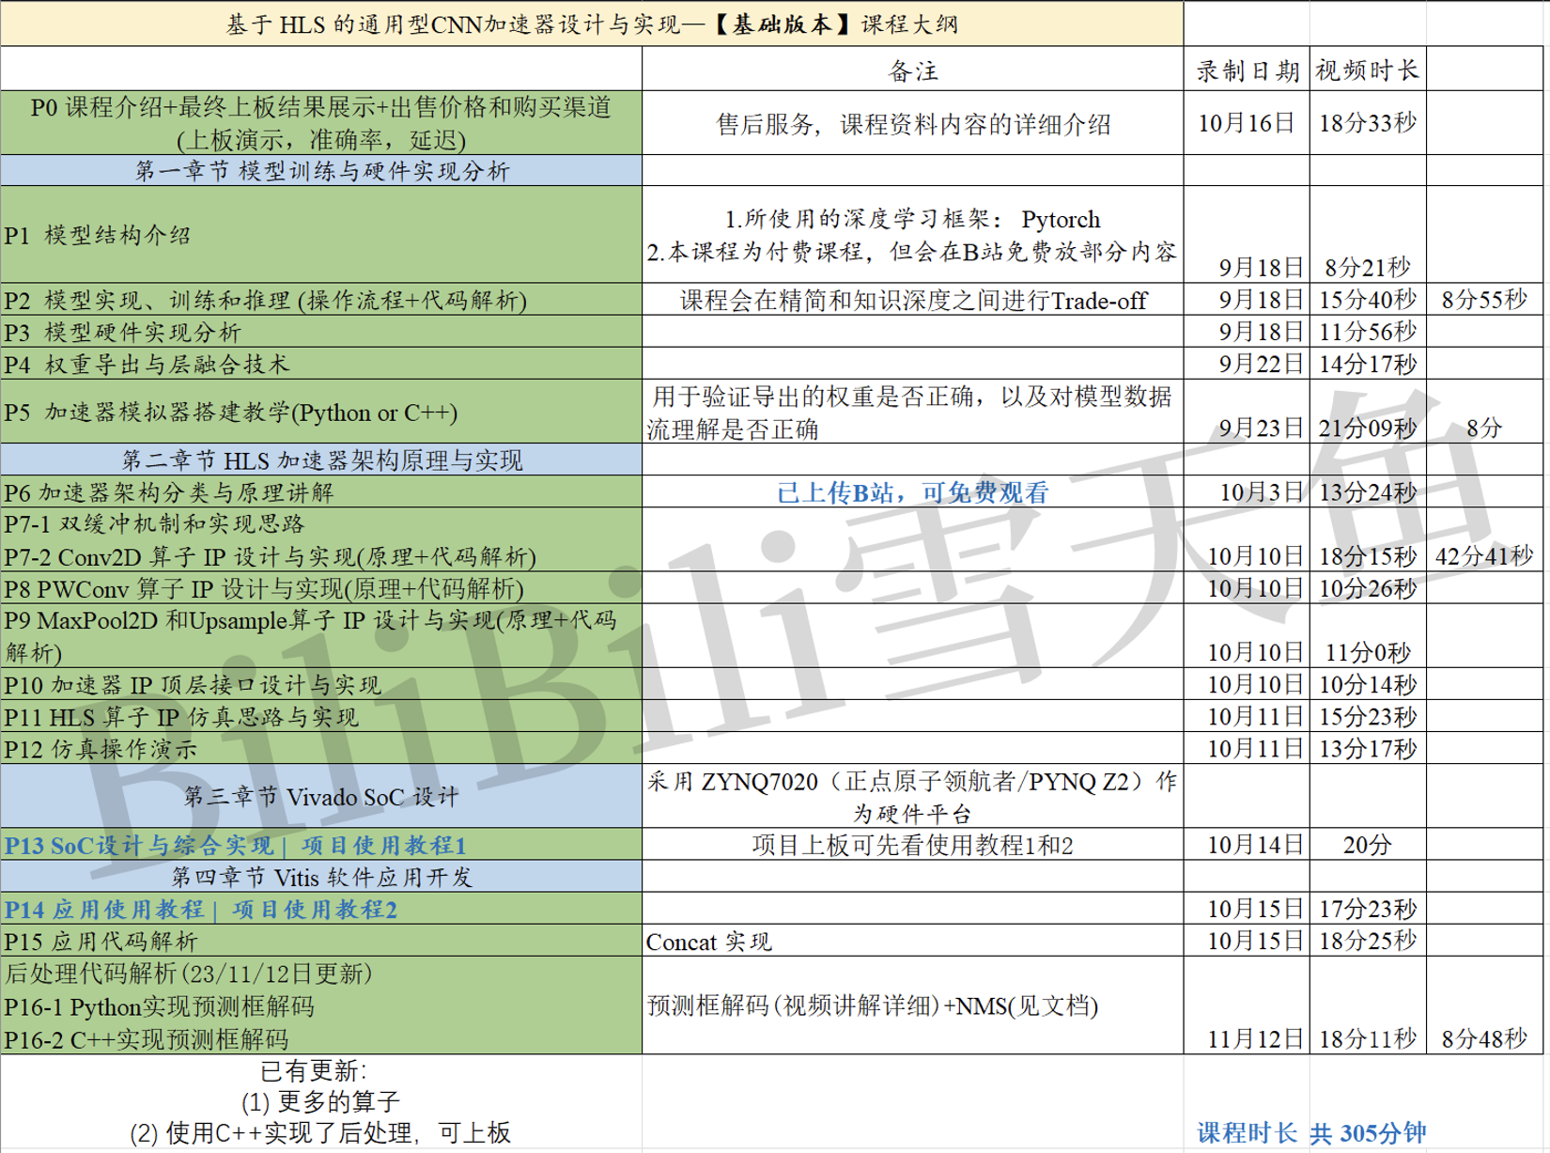Select the P6 加速器架构分类与原理讲解 cell
This screenshot has height=1153, width=1550.
pos(321,492)
